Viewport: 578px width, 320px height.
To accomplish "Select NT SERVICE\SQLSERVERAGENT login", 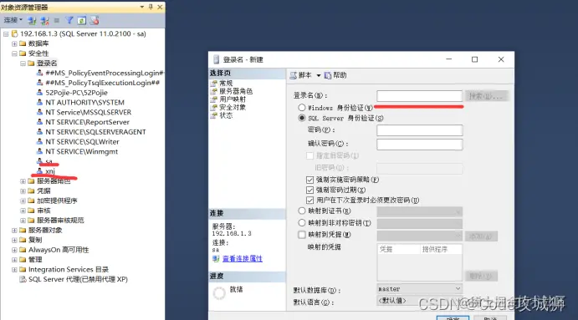I will [95, 132].
